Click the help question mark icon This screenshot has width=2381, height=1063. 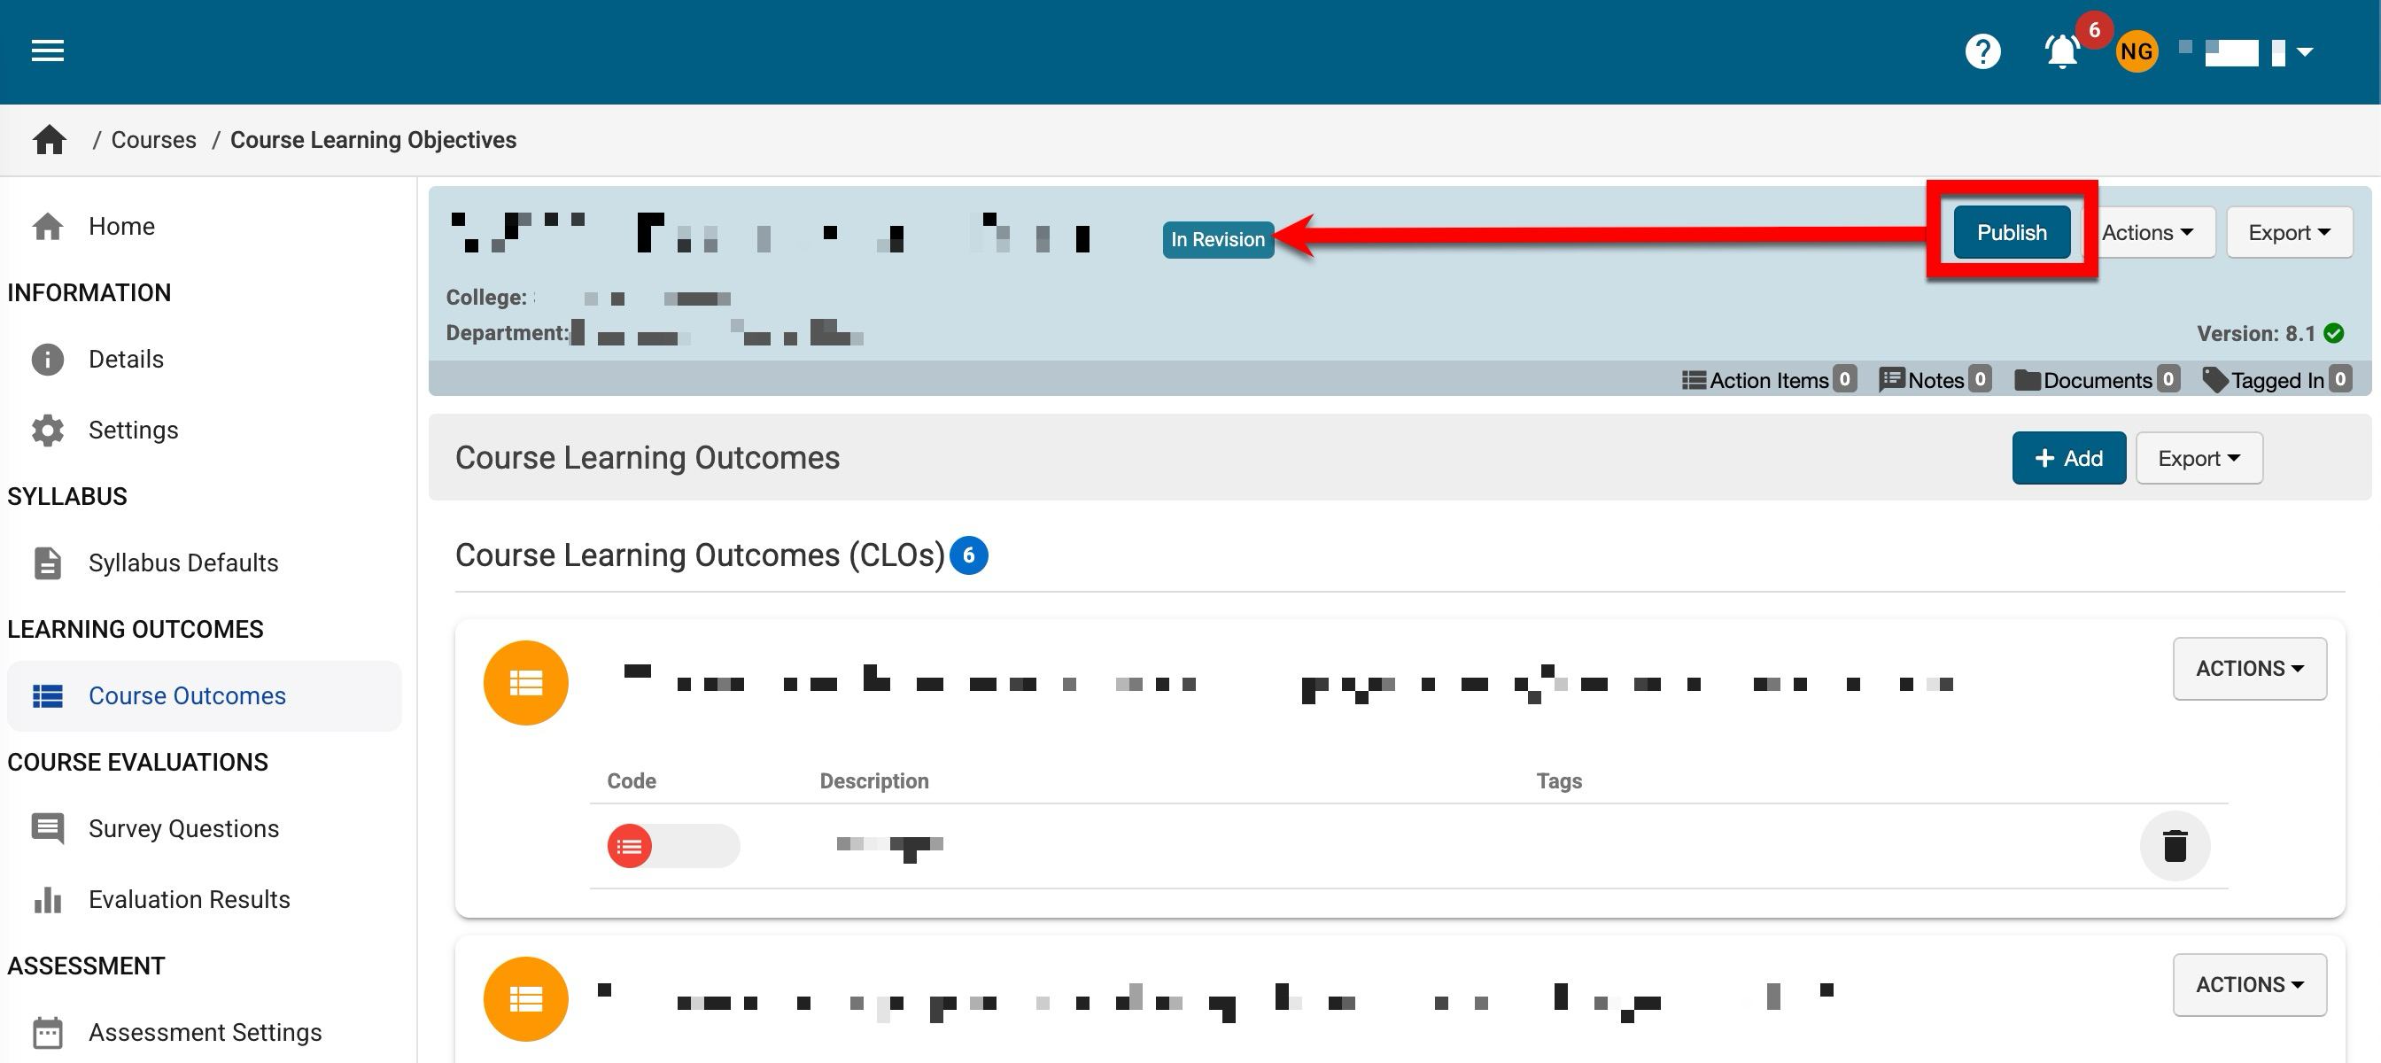click(1982, 51)
